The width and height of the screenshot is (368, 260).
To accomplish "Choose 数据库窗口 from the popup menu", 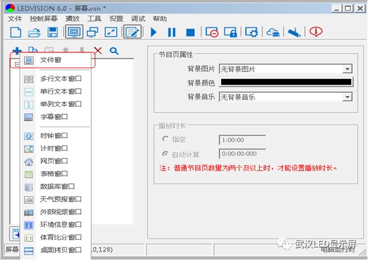I will click(x=56, y=187).
